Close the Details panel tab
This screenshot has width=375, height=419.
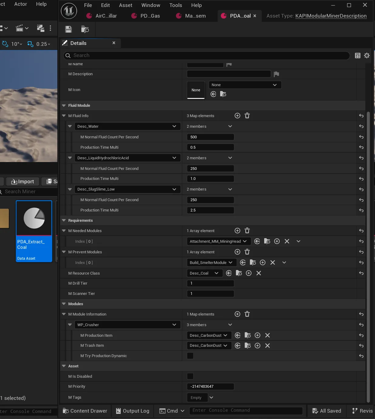pyautogui.click(x=114, y=43)
